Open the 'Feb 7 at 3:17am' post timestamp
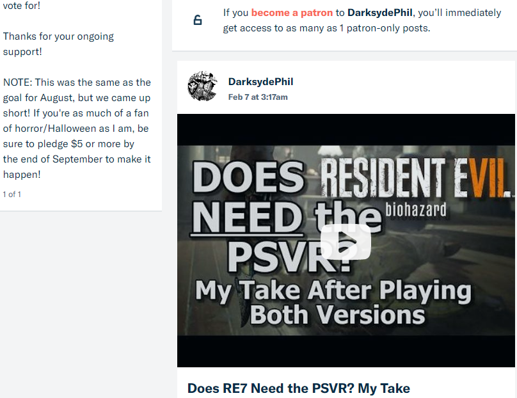The height and width of the screenshot is (398, 517). pos(258,97)
